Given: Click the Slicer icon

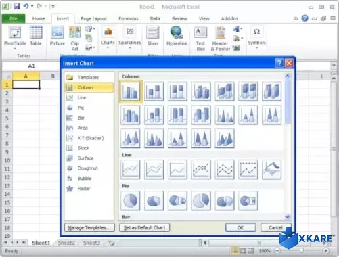Looking at the screenshot, I should pos(153,36).
